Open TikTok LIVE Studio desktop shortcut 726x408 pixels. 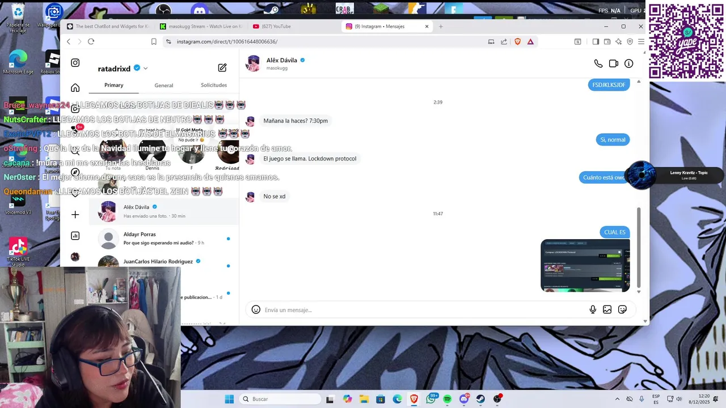tap(18, 253)
